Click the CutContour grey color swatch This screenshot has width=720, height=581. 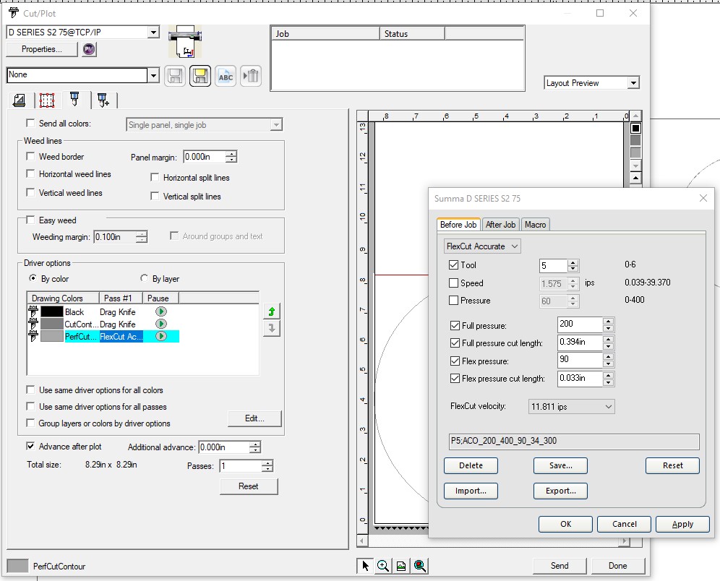coord(52,324)
